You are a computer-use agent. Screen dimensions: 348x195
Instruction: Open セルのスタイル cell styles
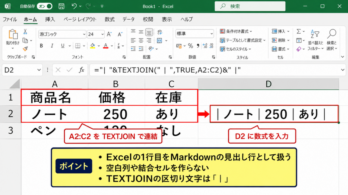point(236,49)
